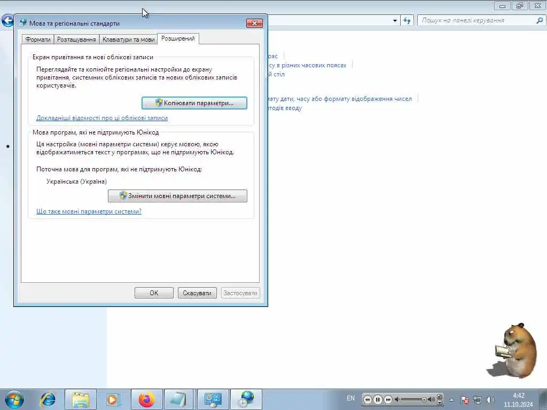Select the text Українська (Україна)
The image size is (547, 410).
[76, 182]
